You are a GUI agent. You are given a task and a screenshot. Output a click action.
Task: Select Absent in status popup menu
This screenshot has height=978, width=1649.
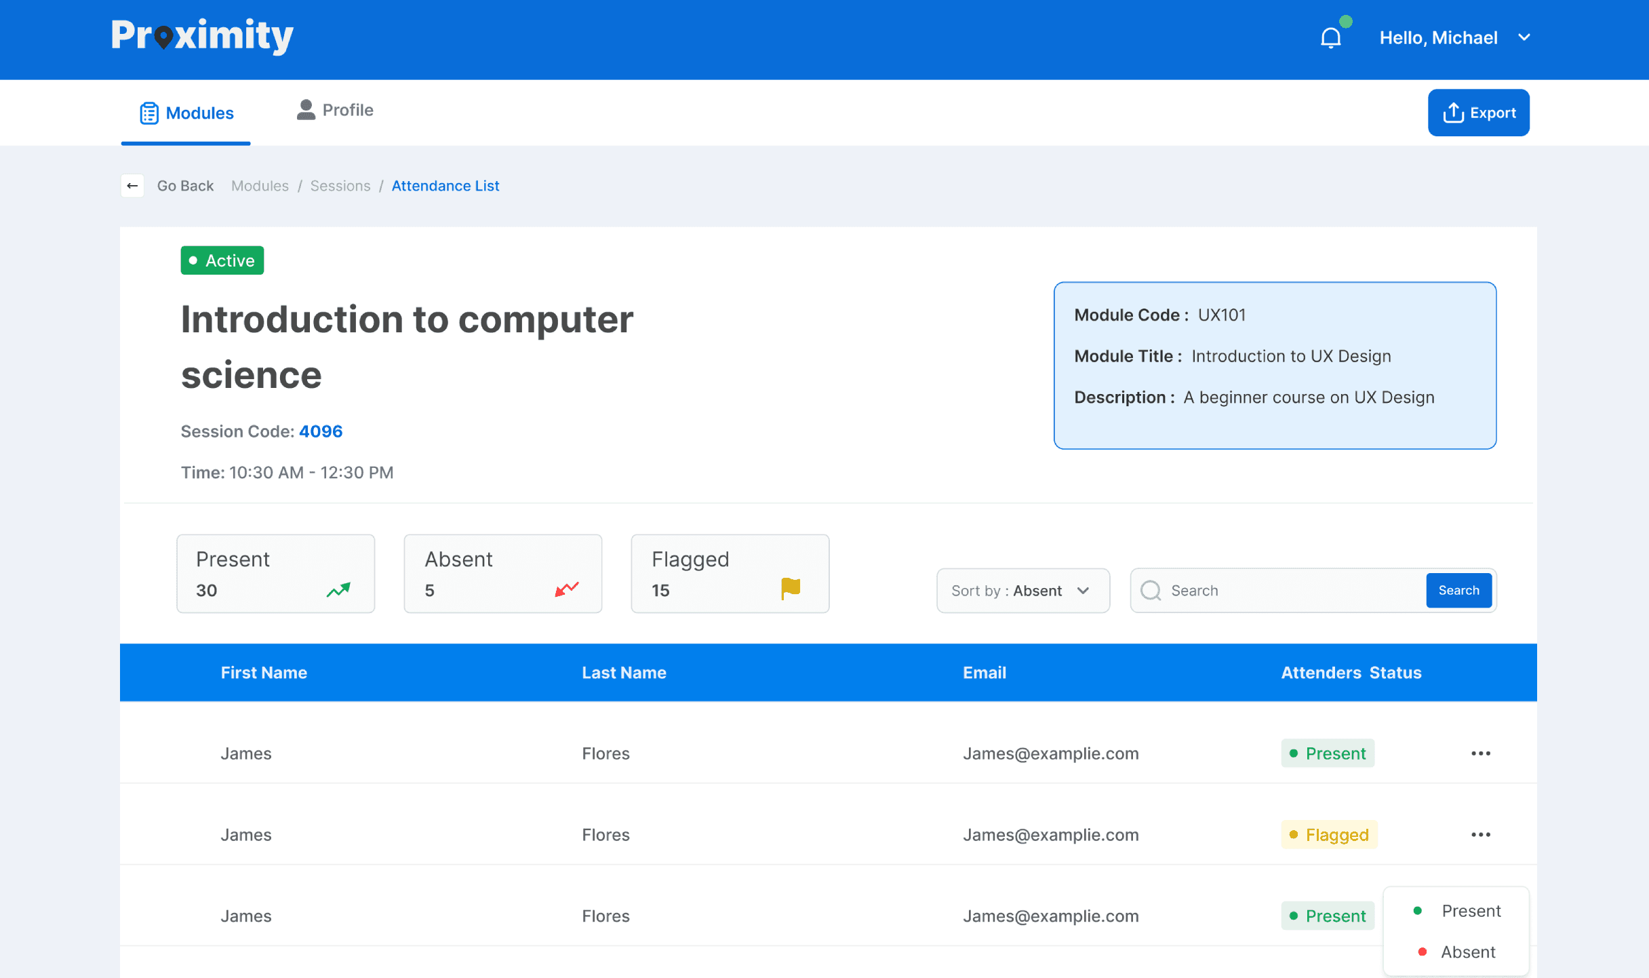[x=1467, y=952]
